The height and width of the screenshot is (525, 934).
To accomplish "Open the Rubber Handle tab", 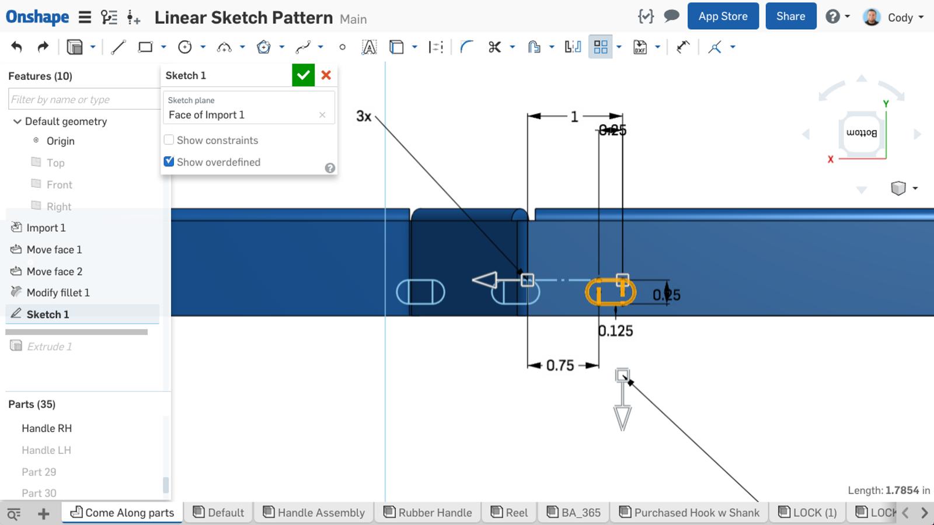I will (428, 512).
